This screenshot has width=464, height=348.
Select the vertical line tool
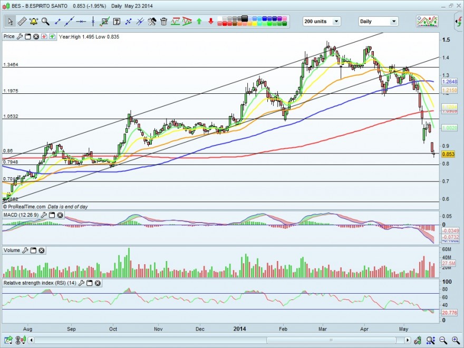click(x=93, y=21)
